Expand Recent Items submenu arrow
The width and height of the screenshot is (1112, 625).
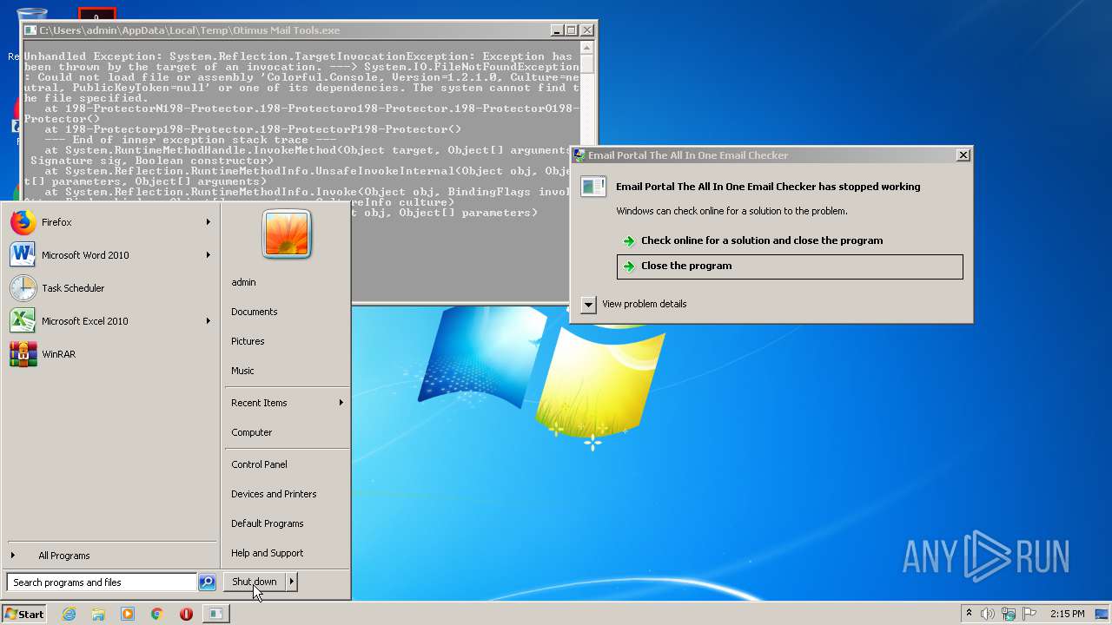pos(341,403)
